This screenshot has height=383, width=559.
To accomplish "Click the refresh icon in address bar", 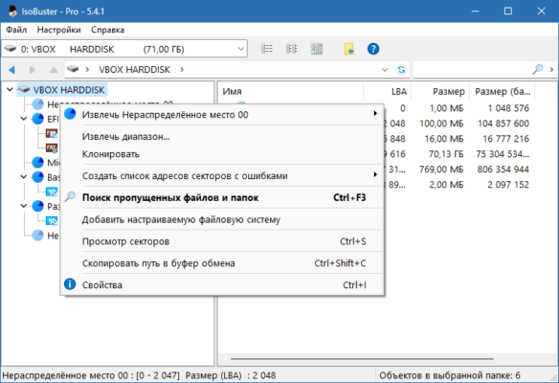I will coord(401,70).
